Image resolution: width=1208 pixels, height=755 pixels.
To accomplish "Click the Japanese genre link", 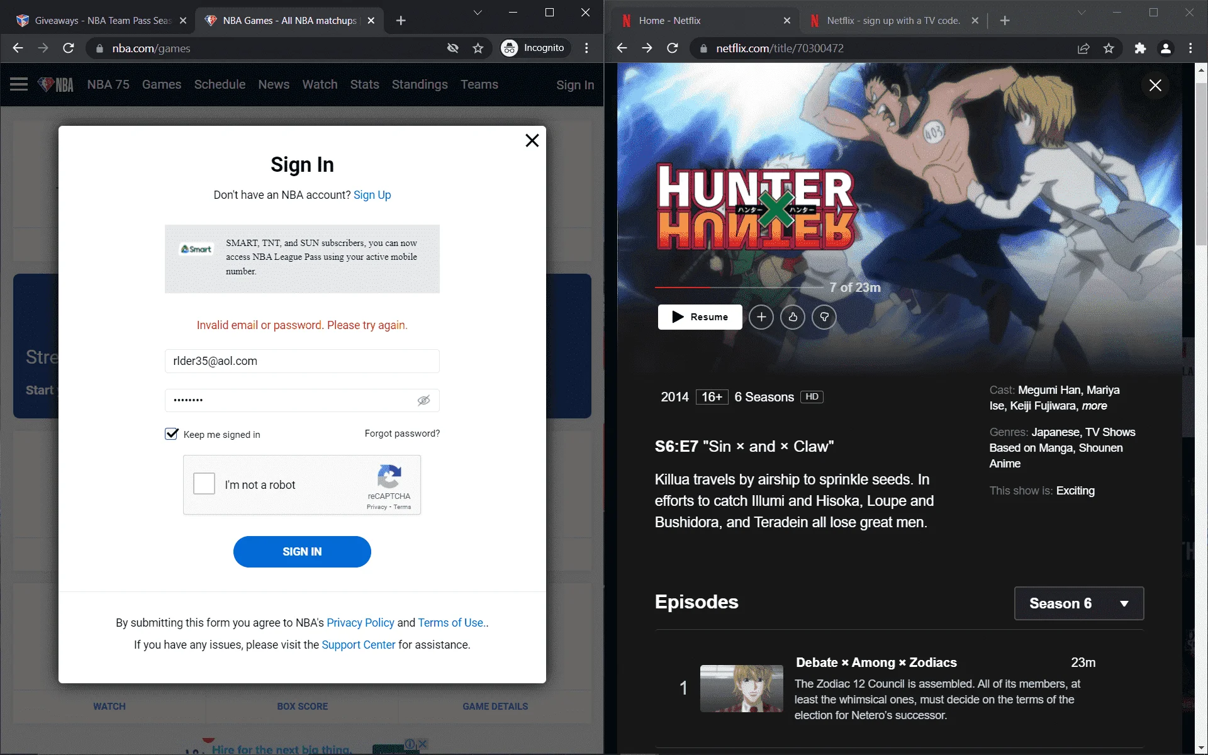I will (1056, 432).
